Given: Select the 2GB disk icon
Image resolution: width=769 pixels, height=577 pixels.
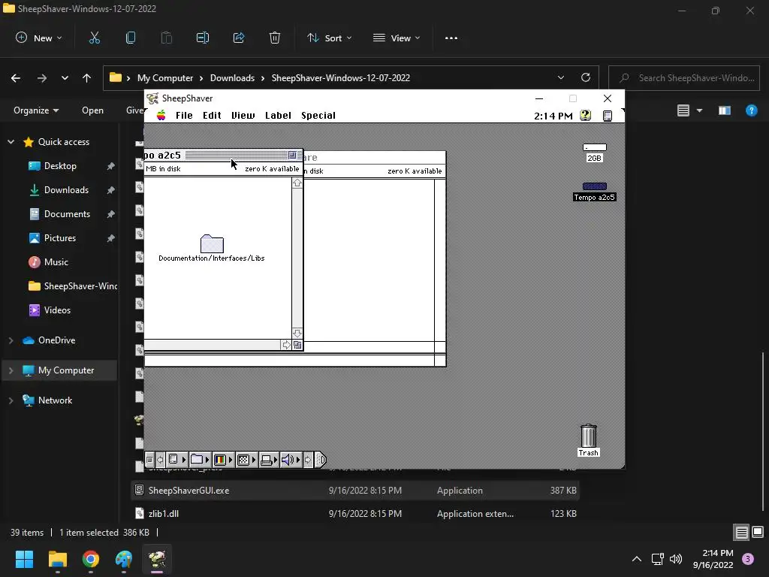Looking at the screenshot, I should click(x=595, y=152).
